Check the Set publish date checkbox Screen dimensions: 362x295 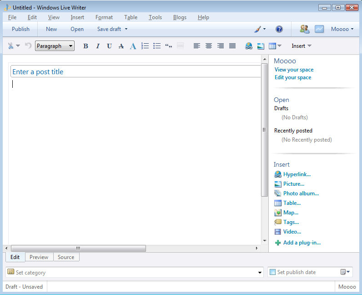(x=273, y=272)
